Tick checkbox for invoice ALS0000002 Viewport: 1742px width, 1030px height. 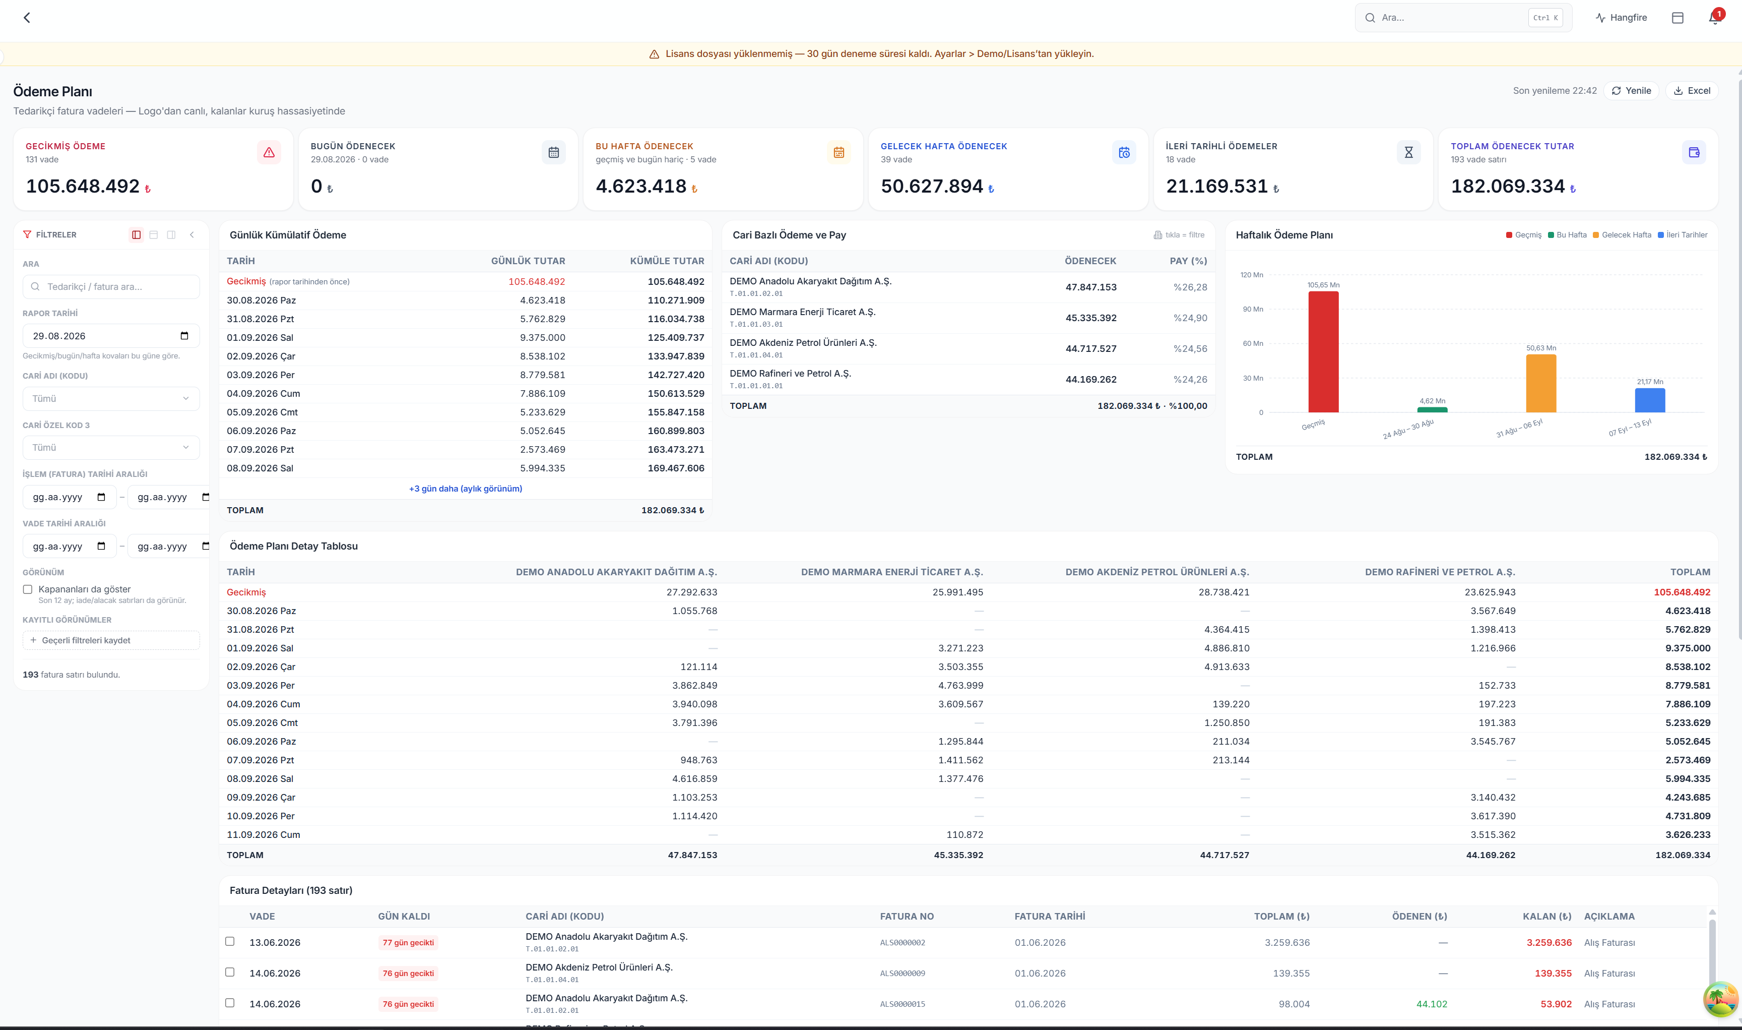[x=230, y=941]
